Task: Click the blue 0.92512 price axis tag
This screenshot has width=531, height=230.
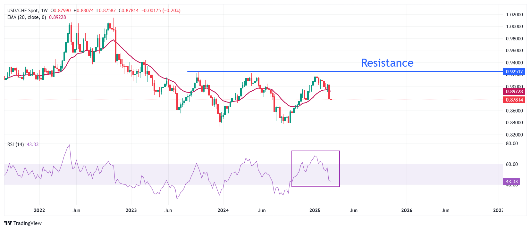Action: pos(514,72)
